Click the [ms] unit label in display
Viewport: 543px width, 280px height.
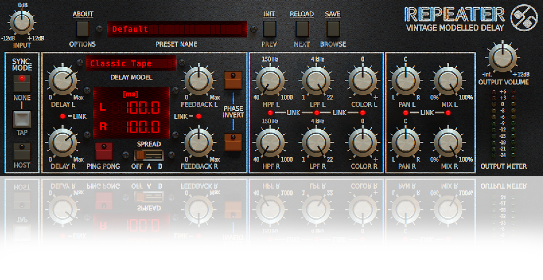click(x=131, y=94)
